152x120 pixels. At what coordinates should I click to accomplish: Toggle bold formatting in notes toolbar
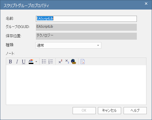(11, 62)
